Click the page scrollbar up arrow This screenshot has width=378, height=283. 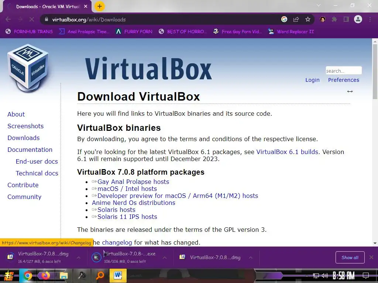[375, 41]
